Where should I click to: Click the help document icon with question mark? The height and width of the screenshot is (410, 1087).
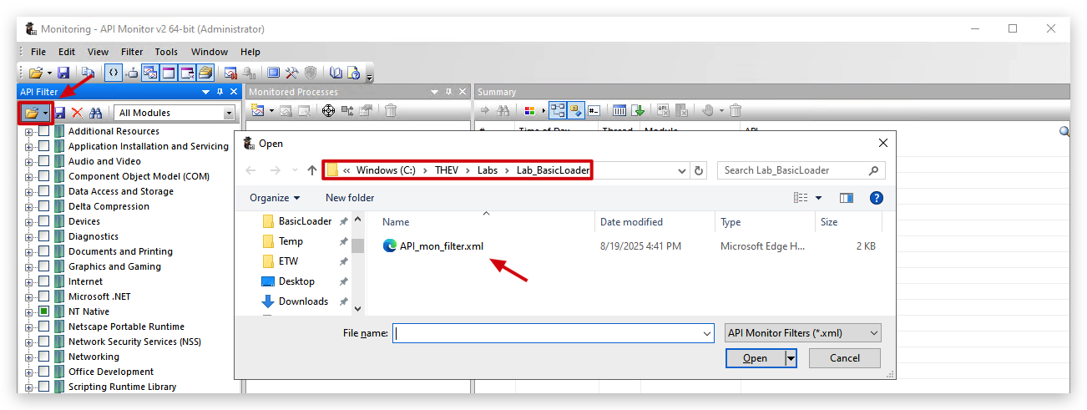353,73
